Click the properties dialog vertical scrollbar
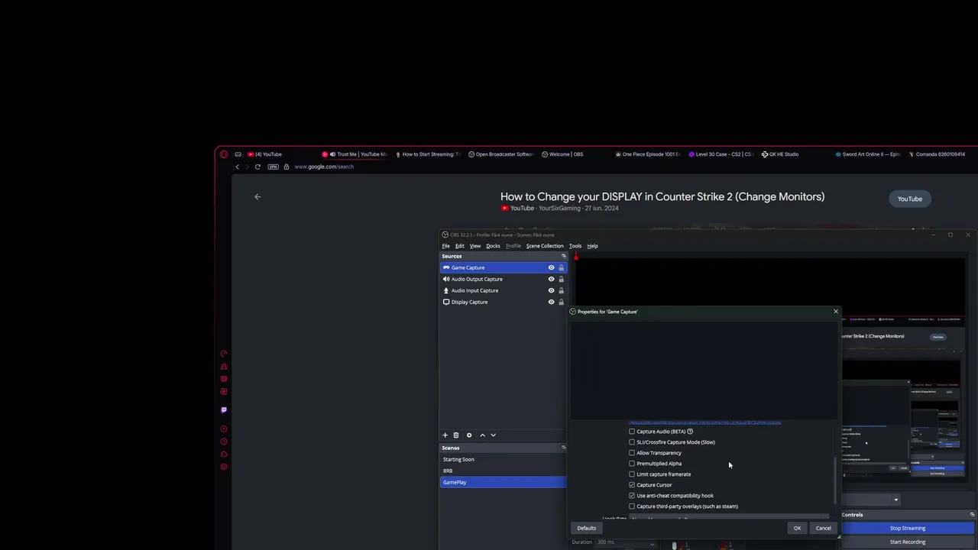Screen dimensions: 978x550 click(x=836, y=480)
